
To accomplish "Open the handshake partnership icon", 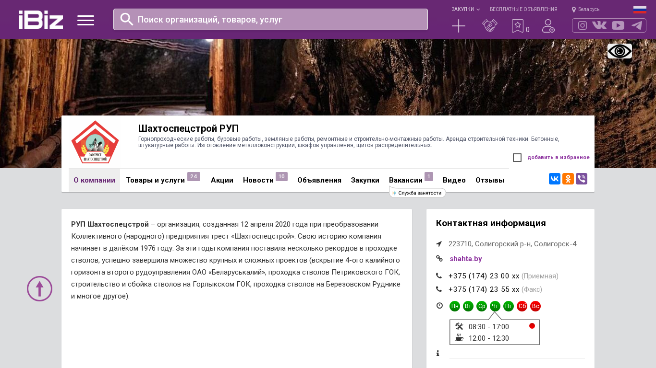I will 489,26.
